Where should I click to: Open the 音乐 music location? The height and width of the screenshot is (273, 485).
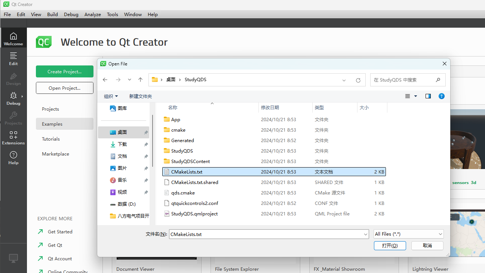(123, 180)
